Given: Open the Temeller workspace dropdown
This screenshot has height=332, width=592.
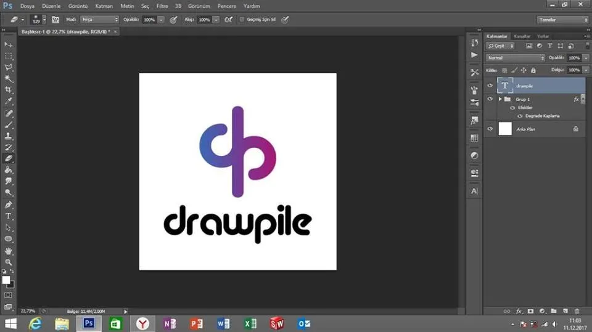Looking at the screenshot, I should tap(562, 20).
